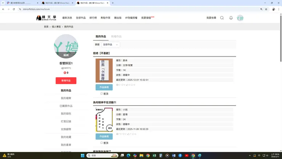Screen dimensions: 282x159
Task: Open the user avatar menu in header
Action: [x=240, y=18]
